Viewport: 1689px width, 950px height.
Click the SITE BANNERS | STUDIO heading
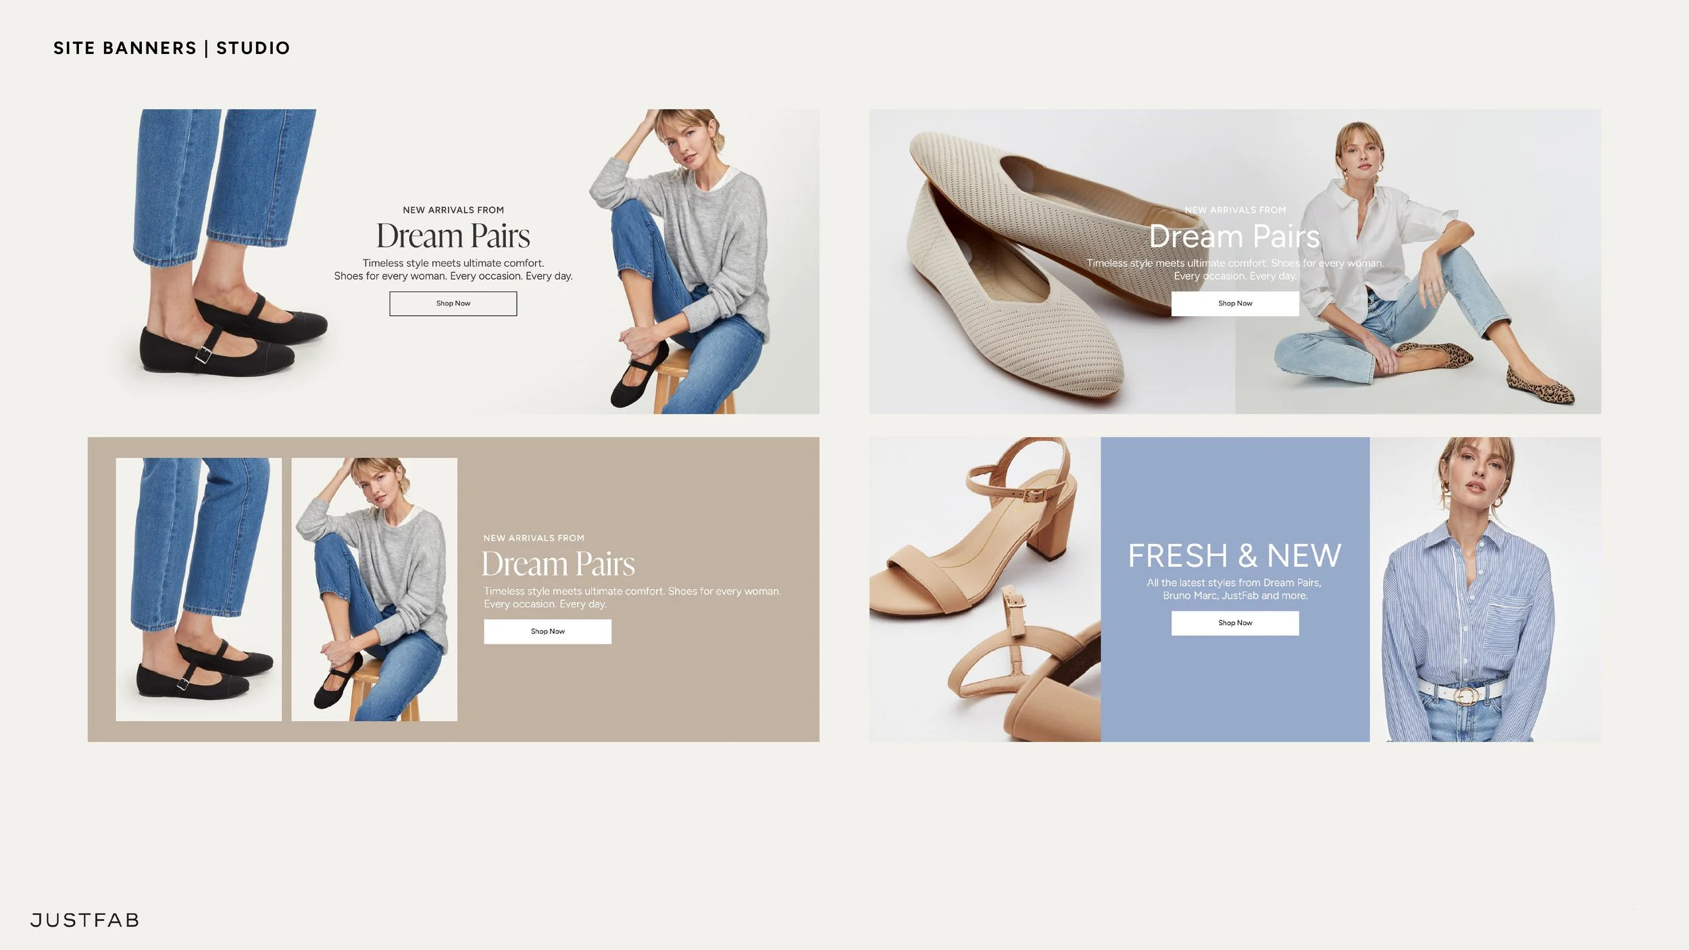click(172, 48)
